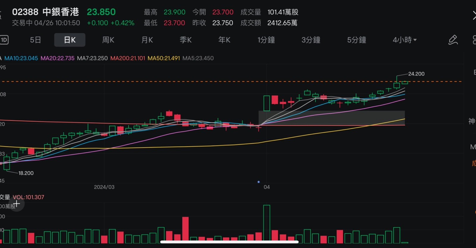
Task: Click the 24.200 high price marker
Action: coord(416,74)
